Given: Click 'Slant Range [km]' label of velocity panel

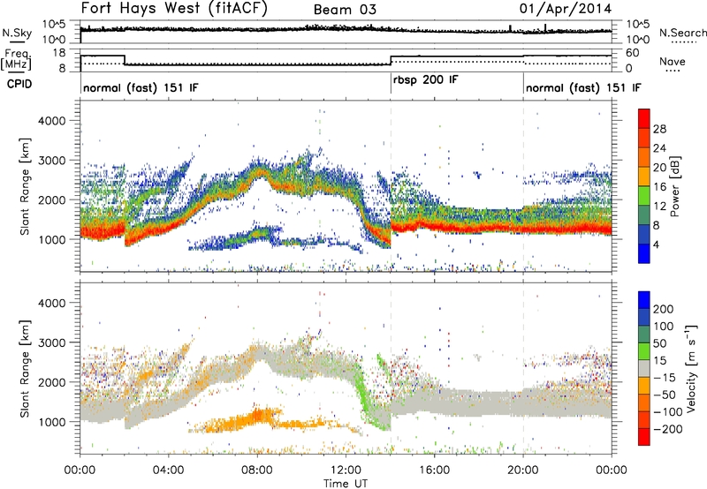Looking at the screenshot, I should pos(25,369).
